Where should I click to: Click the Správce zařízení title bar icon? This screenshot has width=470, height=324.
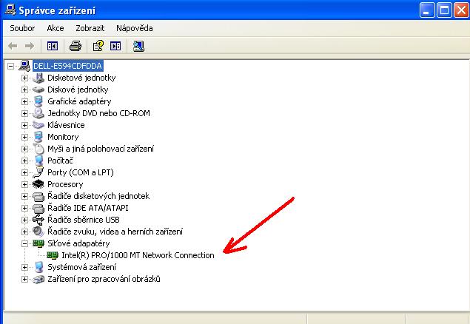coord(10,10)
